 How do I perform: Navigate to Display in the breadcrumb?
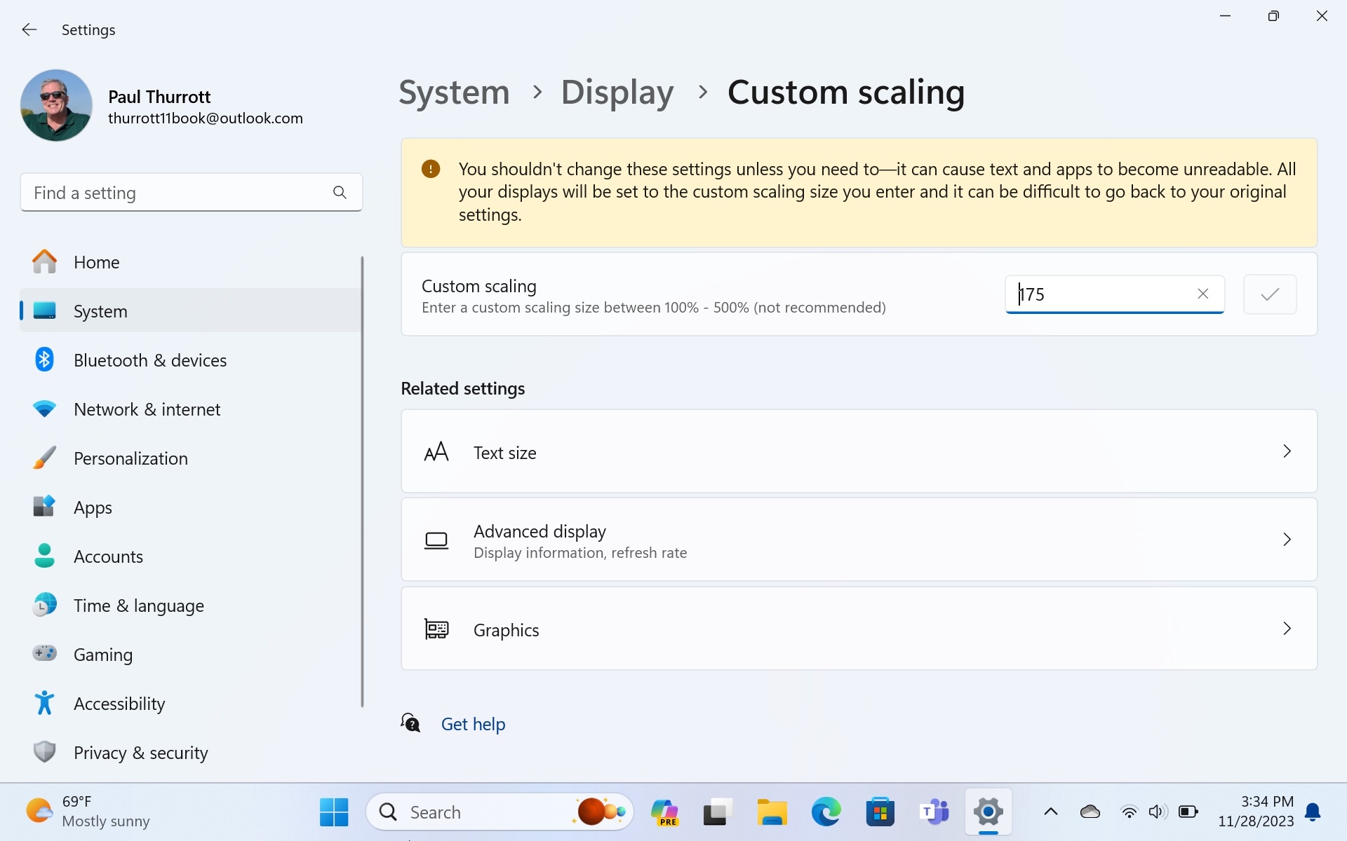[617, 92]
